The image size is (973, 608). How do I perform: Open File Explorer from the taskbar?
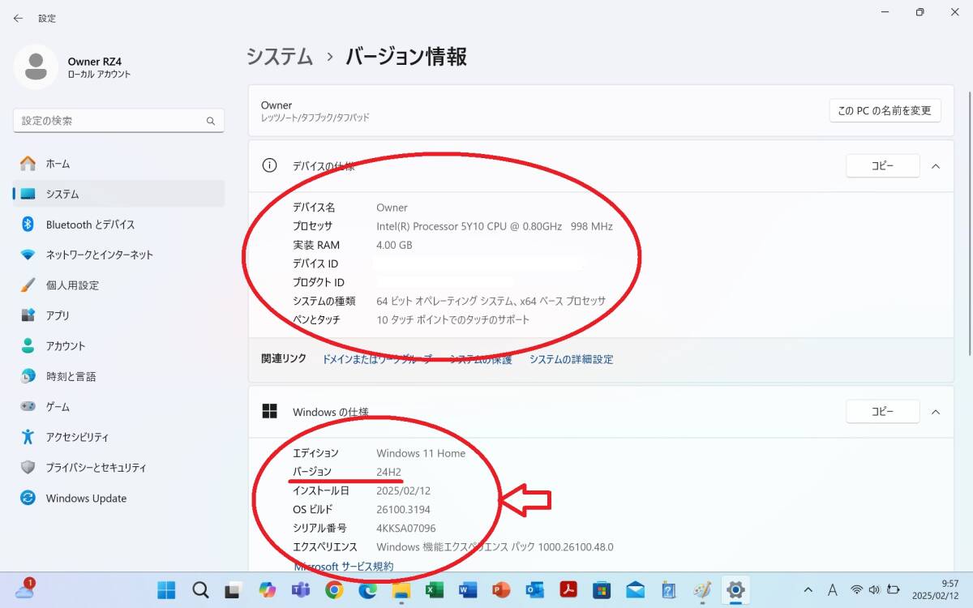401,589
